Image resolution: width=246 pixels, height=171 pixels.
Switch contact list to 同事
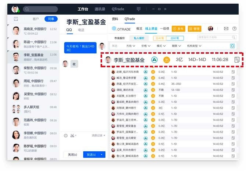(x=51, y=19)
